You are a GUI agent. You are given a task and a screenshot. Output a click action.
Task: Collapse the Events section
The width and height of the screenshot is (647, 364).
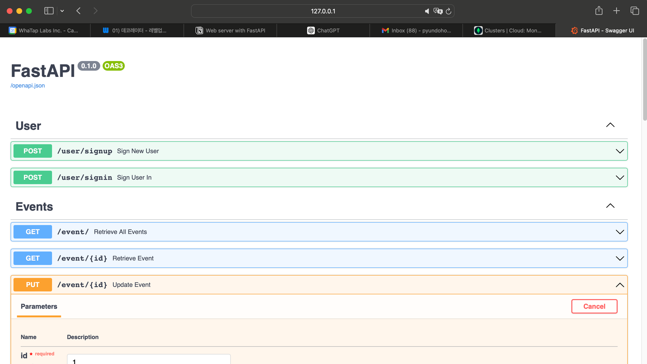[x=610, y=206]
